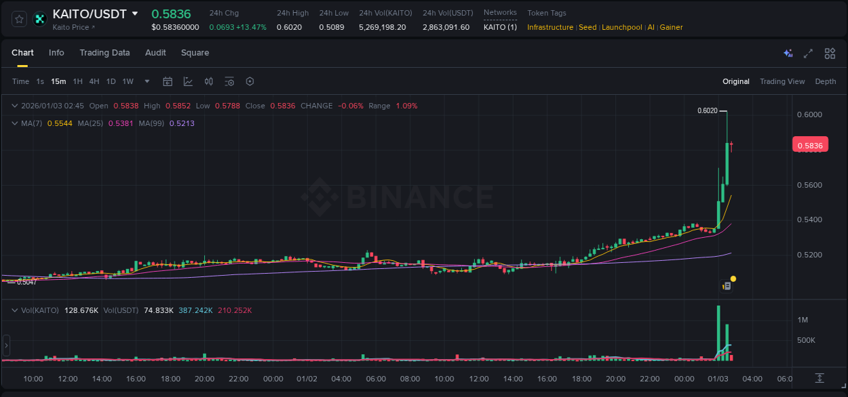Expand the chart to fullscreen
848x397 pixels.
[808, 53]
